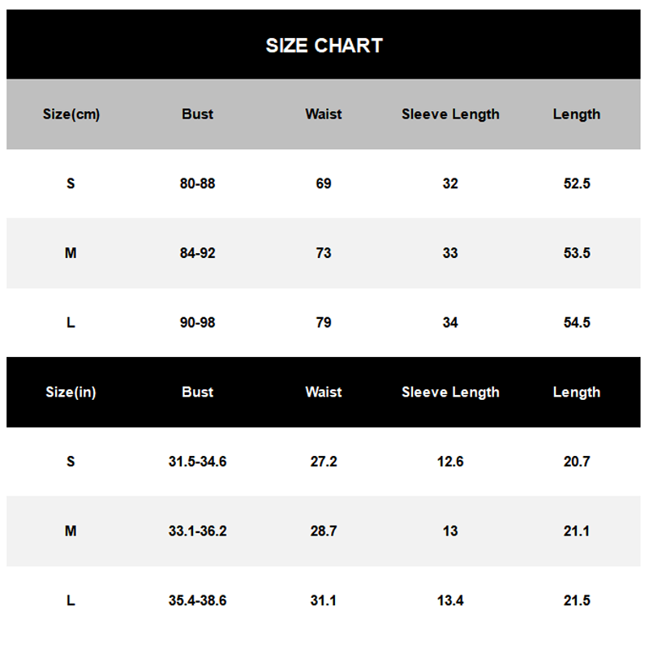The image size is (649, 649).
Task: Click the Size(in) column header
Action: coord(71,393)
